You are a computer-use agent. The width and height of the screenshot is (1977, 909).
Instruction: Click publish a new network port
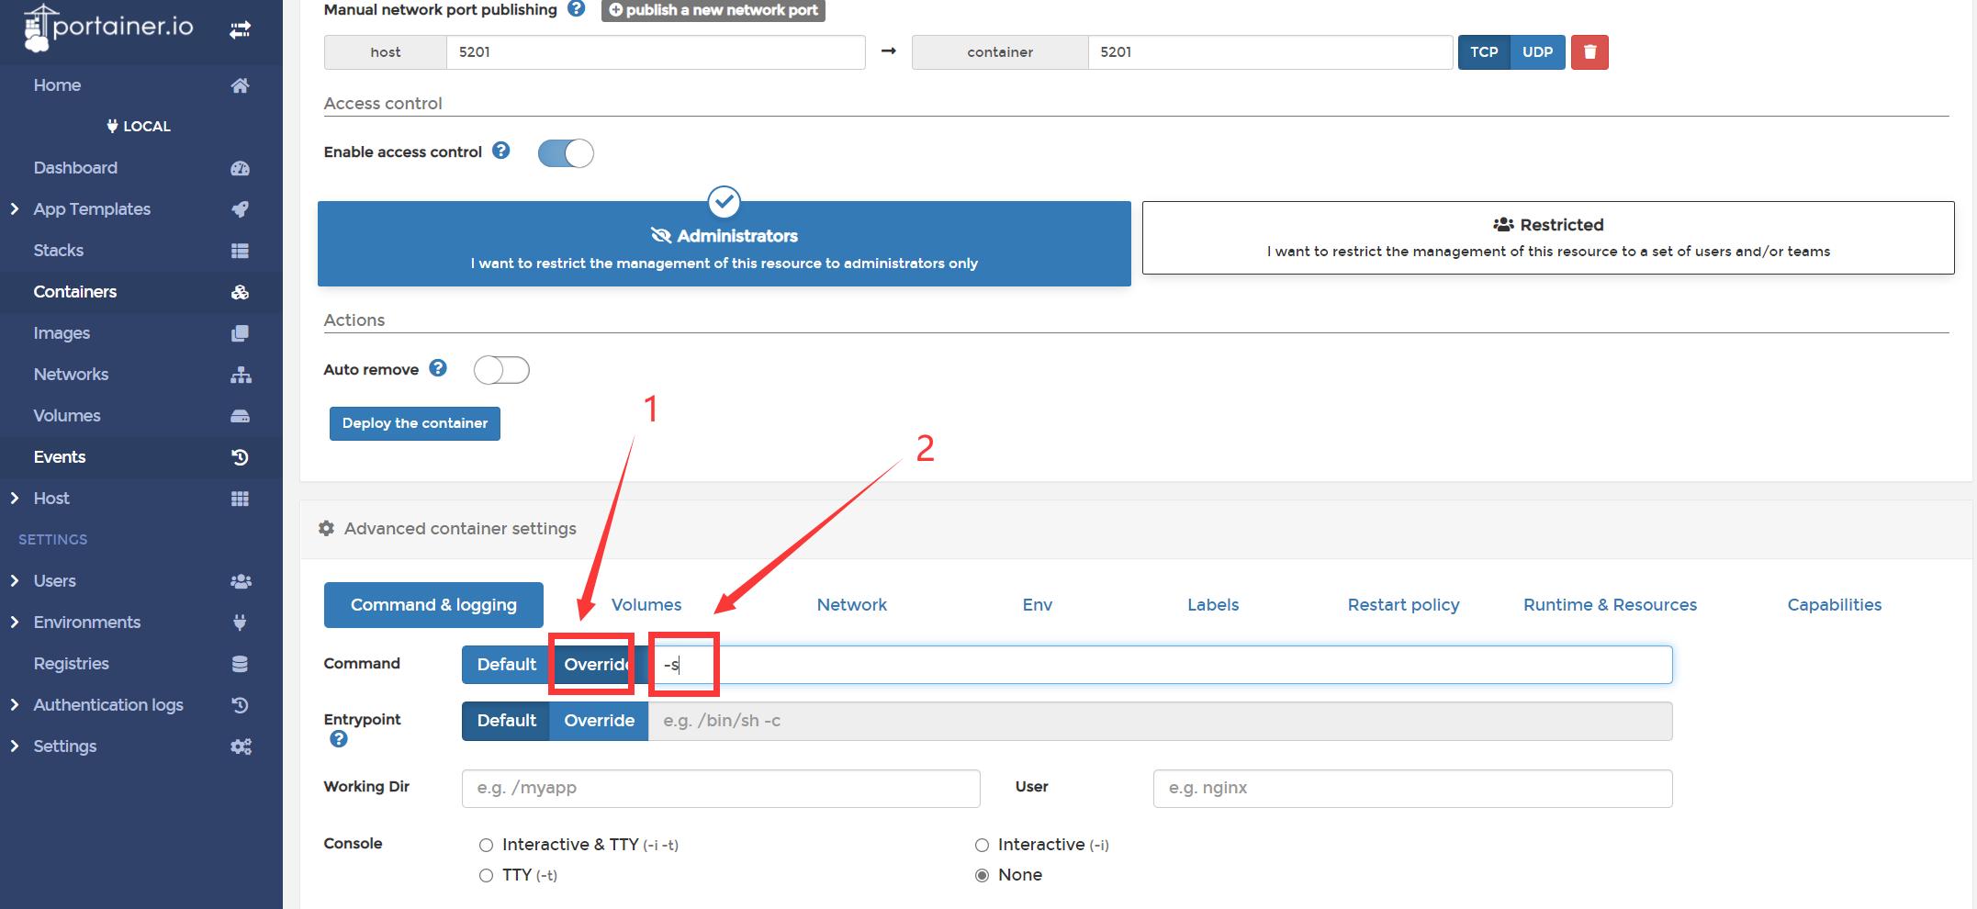coord(713,10)
